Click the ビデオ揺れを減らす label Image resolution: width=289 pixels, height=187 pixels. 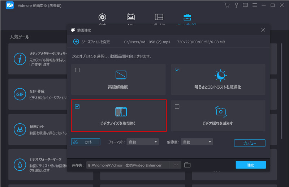[218, 123]
